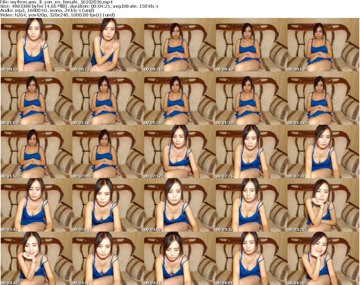
Task: Choose the 00:03:21 frame
Action: click(323, 205)
